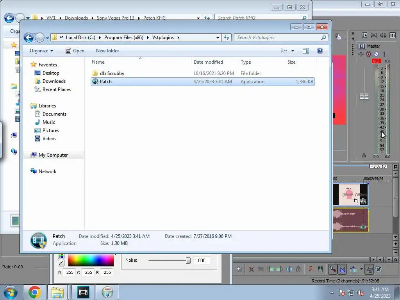Toggle the padlock Lock Event icon
Screen dimensions: 400x300
[298, 269]
